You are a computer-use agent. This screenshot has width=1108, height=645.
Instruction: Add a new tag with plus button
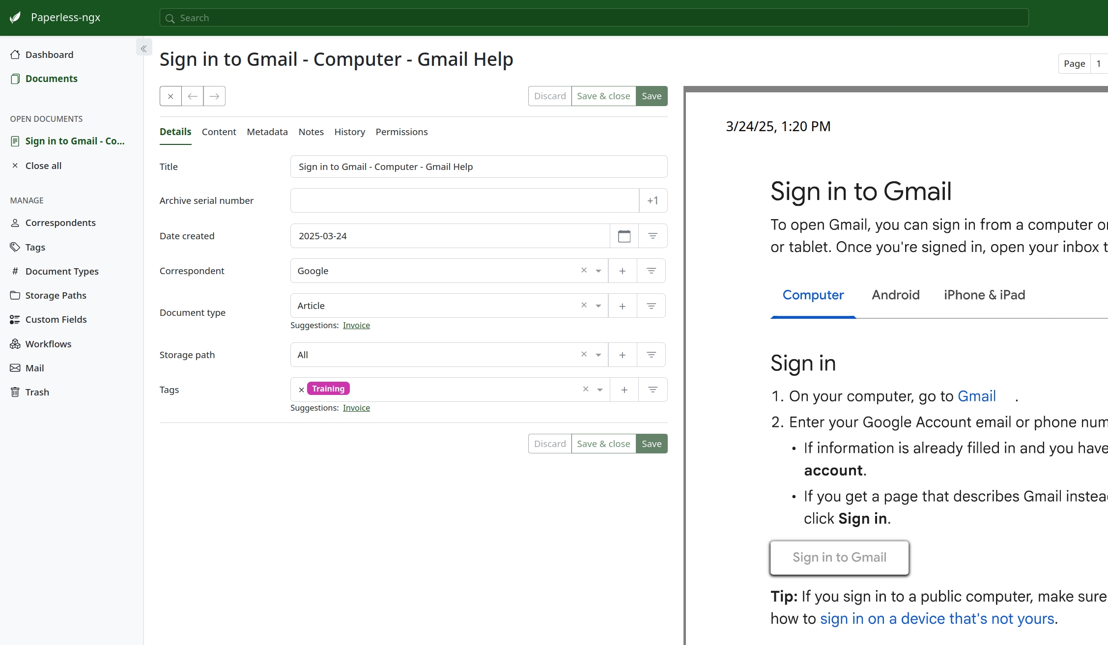625,390
